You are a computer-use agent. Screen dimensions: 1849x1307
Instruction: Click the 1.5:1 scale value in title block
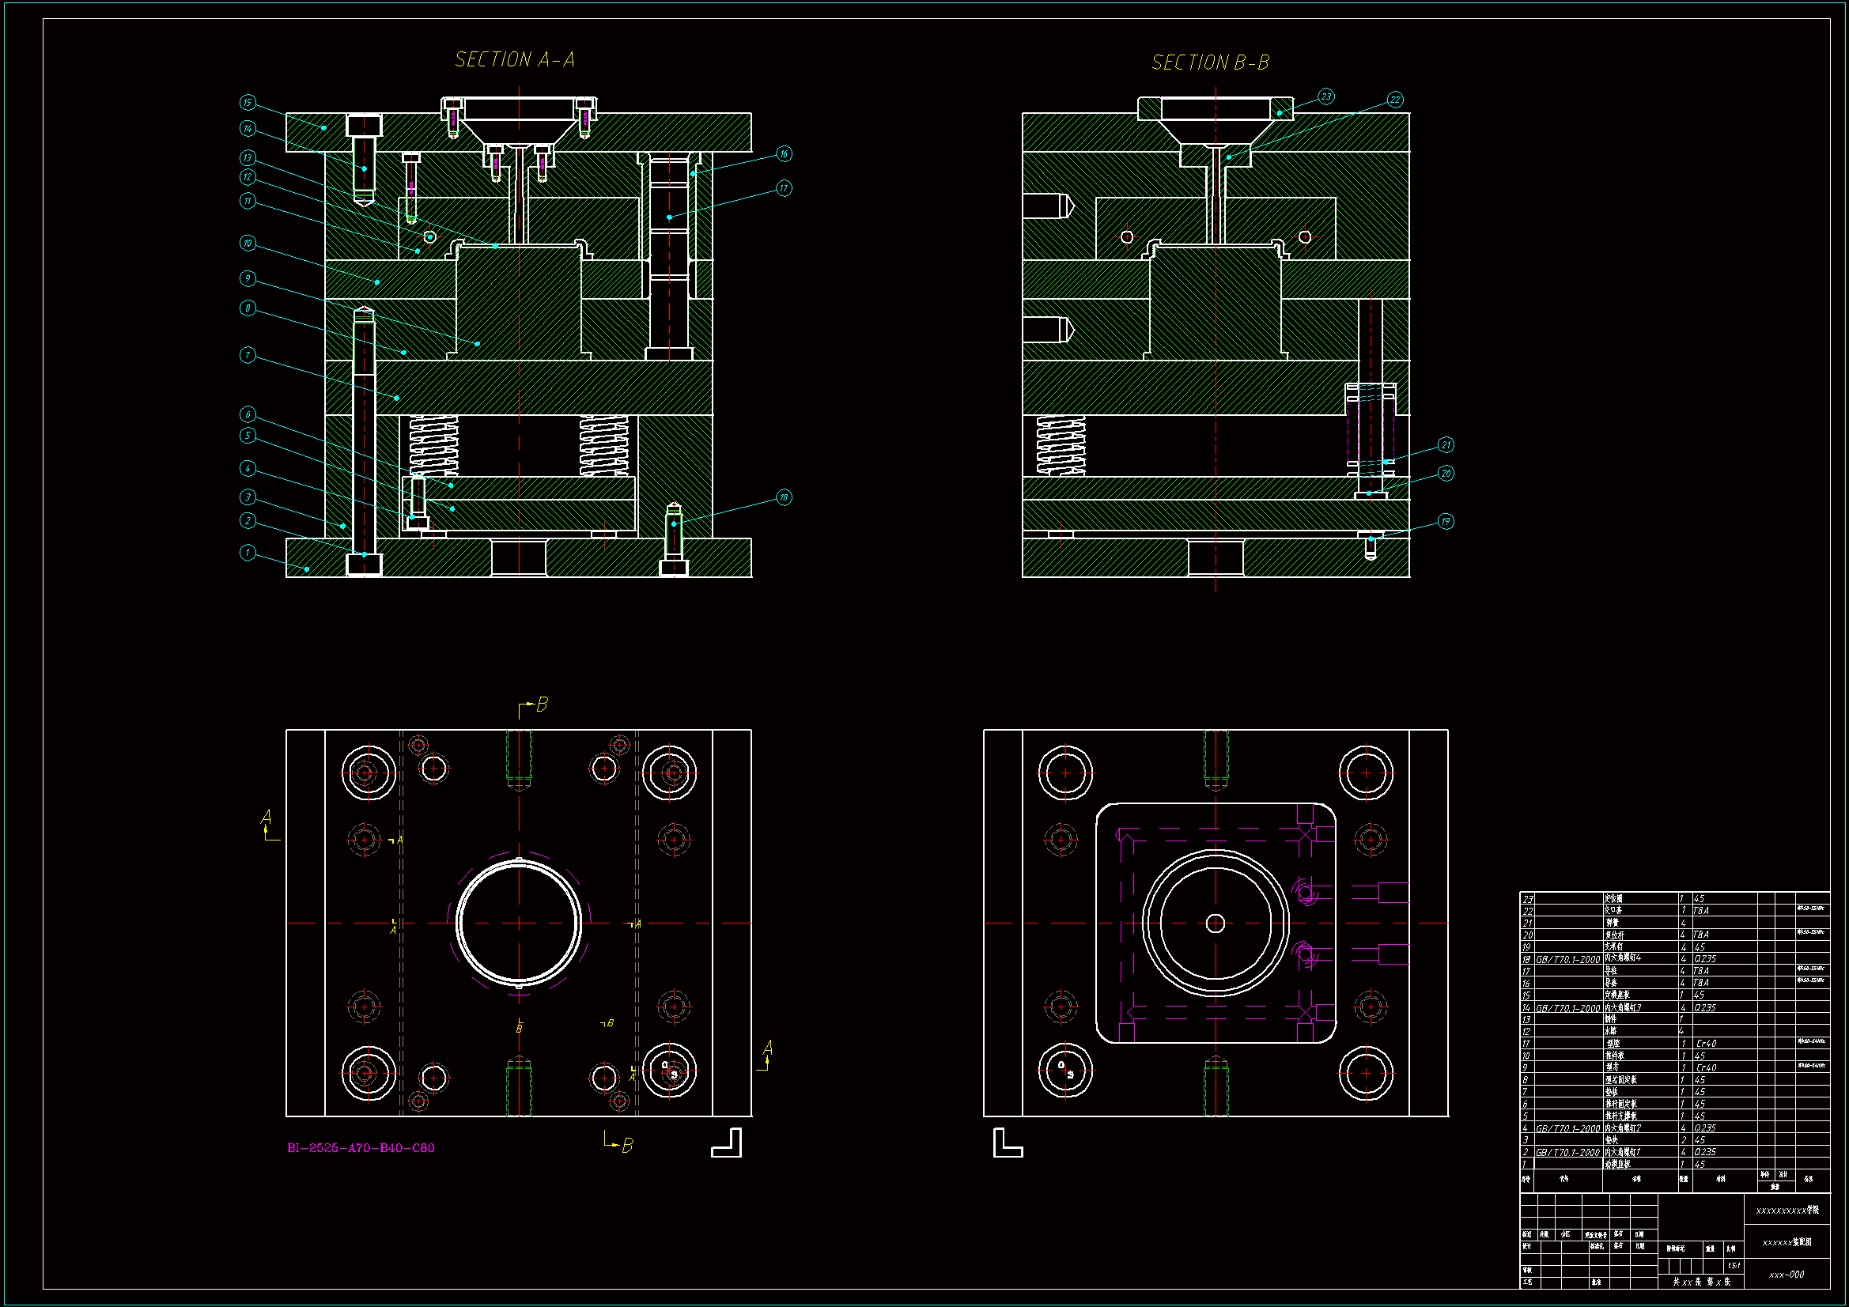(1733, 1266)
